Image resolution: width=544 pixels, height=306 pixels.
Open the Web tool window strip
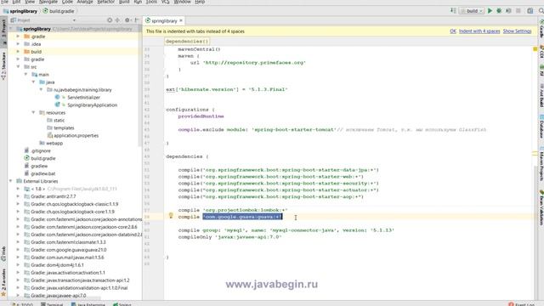(3, 254)
